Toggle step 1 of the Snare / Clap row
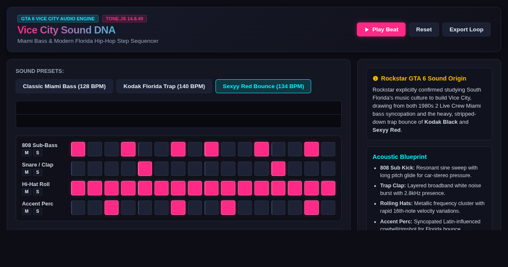 (x=78, y=169)
